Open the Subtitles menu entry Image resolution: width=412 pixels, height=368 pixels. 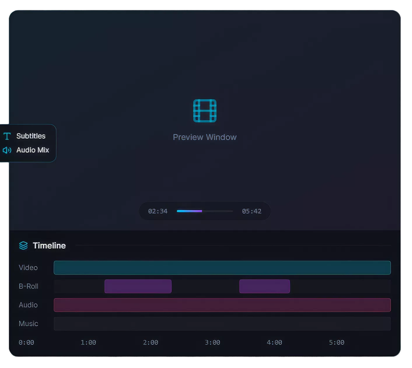coord(31,136)
